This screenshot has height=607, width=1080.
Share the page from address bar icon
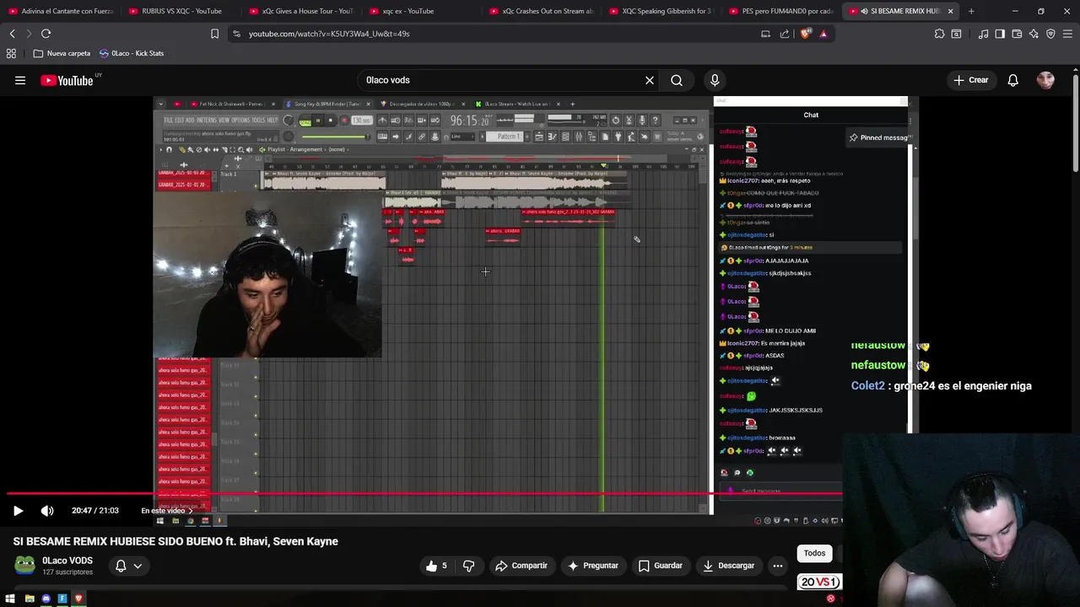[x=785, y=34]
